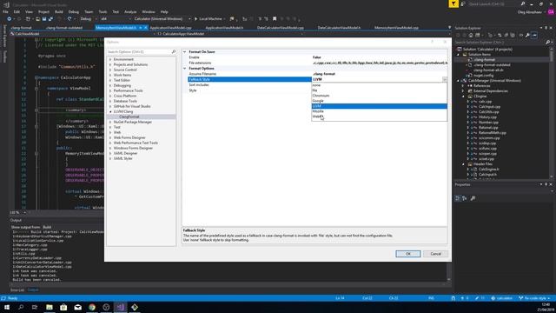Viewport: 556px width, 313px height.
Task: Click the bookmark toolbar icon
Action: click(x=275, y=19)
